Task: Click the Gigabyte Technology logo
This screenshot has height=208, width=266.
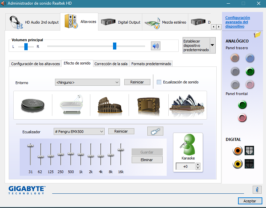Action: point(27,190)
